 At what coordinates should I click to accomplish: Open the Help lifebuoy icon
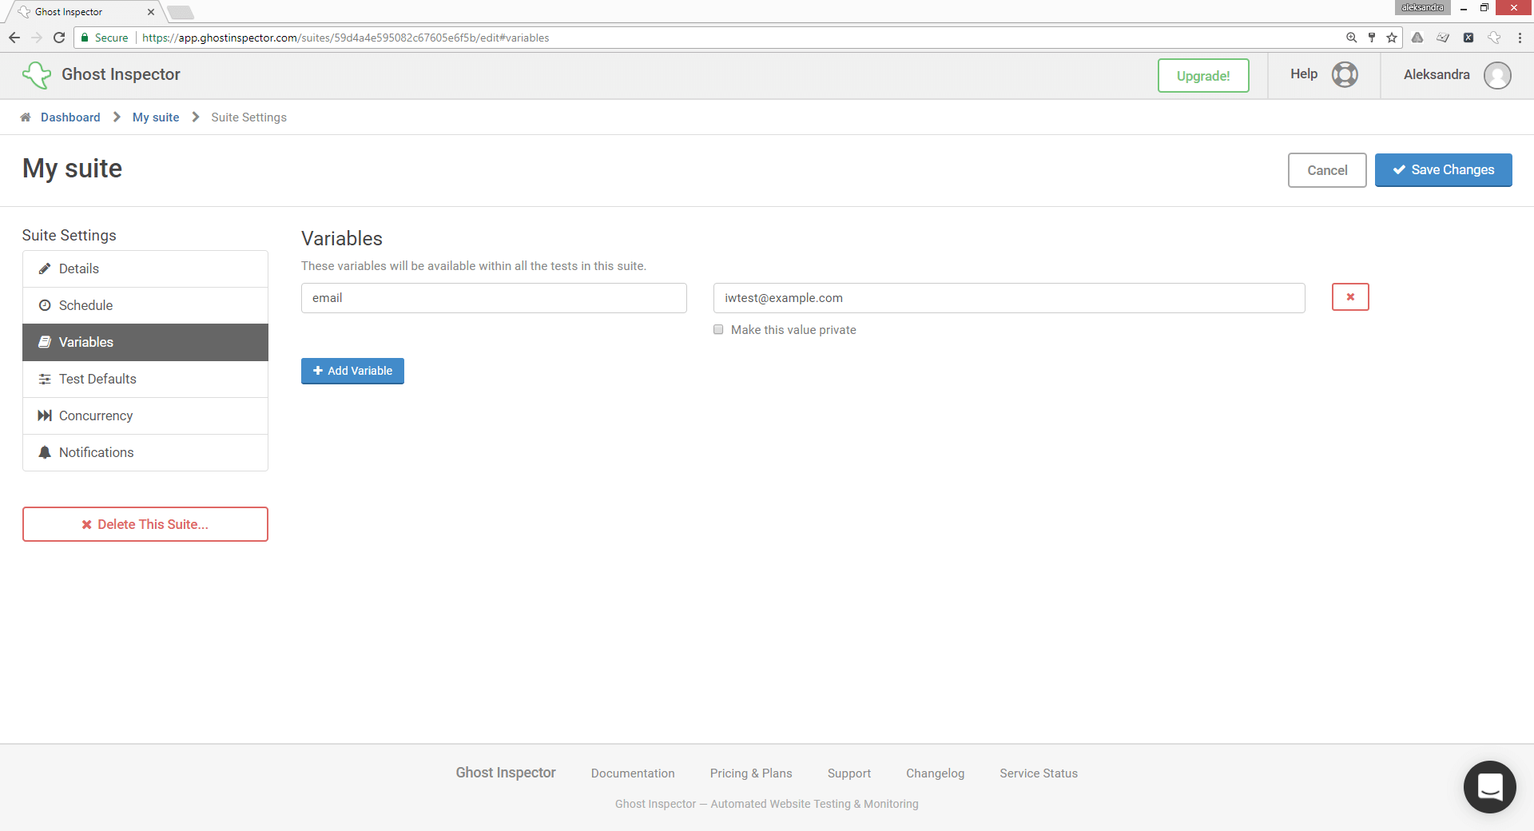[1345, 74]
